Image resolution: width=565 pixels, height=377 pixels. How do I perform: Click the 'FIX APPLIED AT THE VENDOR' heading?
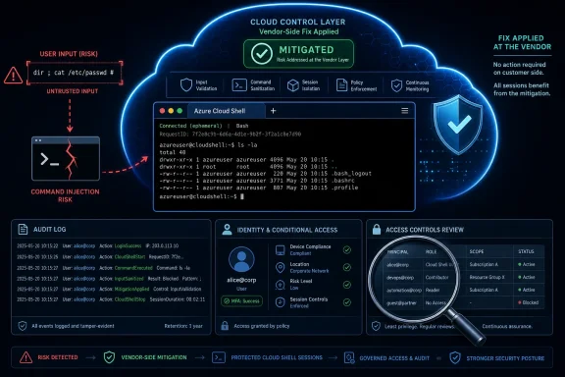pos(522,42)
